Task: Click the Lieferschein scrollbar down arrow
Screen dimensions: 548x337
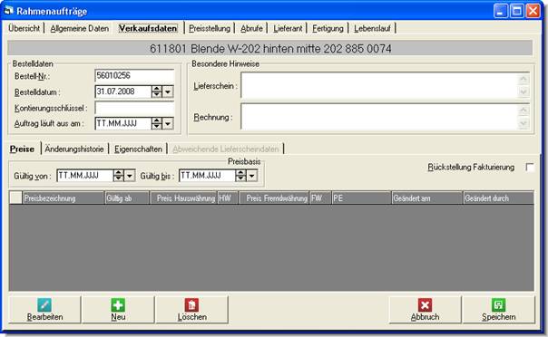Action: 524,91
